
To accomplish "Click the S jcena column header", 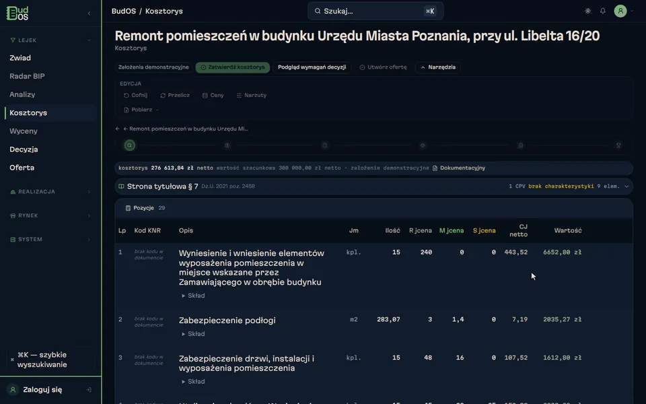I will pyautogui.click(x=484, y=230).
